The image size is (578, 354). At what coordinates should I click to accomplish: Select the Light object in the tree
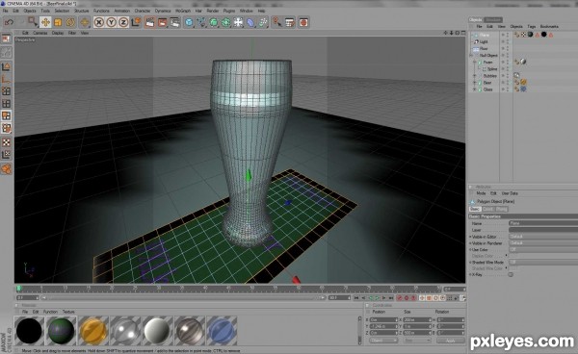(x=484, y=41)
